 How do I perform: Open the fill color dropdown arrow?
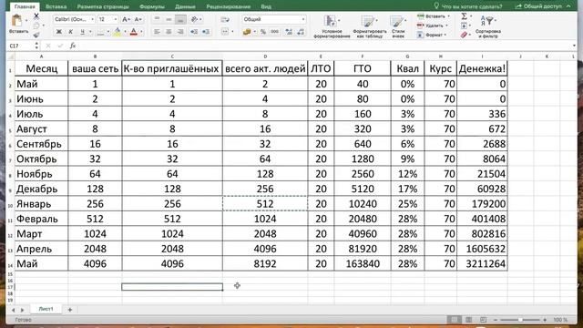[x=125, y=32]
